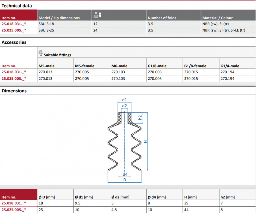The image size is (256, 213).
Task: Click the Ø d2 value "4.8"
Action: tap(114, 210)
